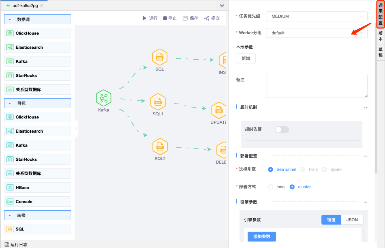Screen dimensions: 385x248
Task: Click the Kafka node on the canvas
Action: pyautogui.click(x=103, y=98)
